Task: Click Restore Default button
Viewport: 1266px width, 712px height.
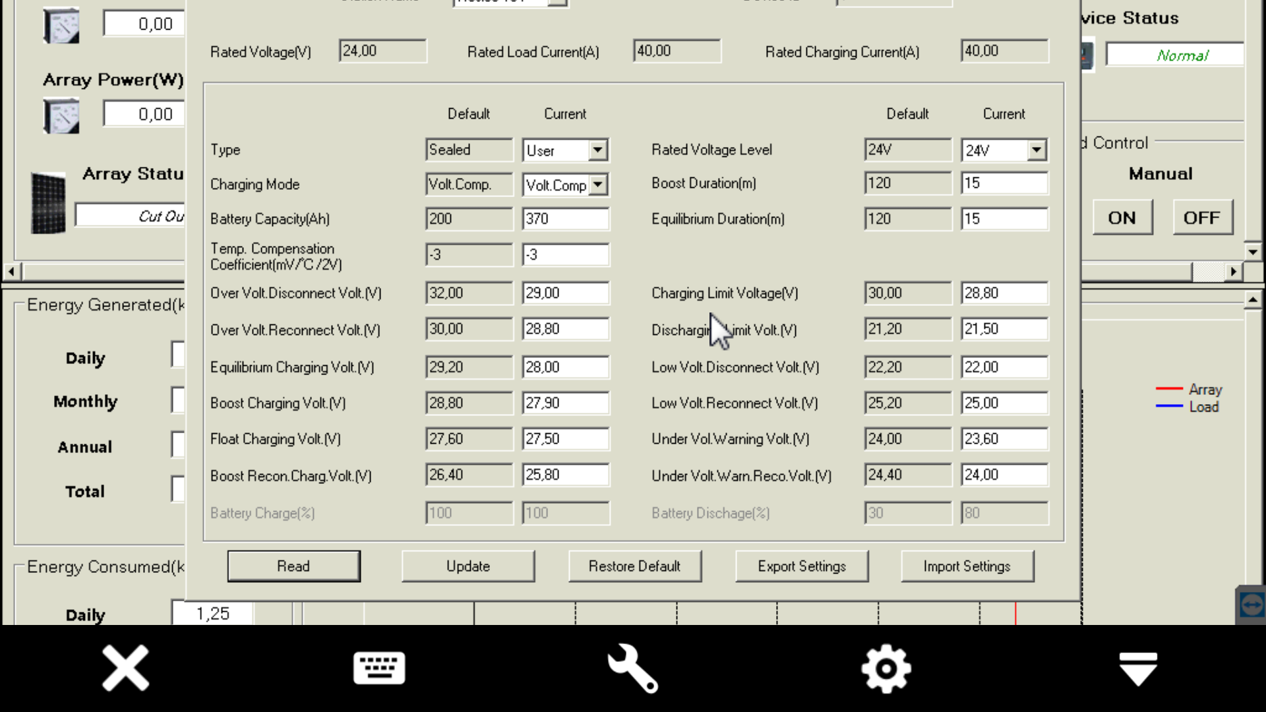Action: pos(634,566)
